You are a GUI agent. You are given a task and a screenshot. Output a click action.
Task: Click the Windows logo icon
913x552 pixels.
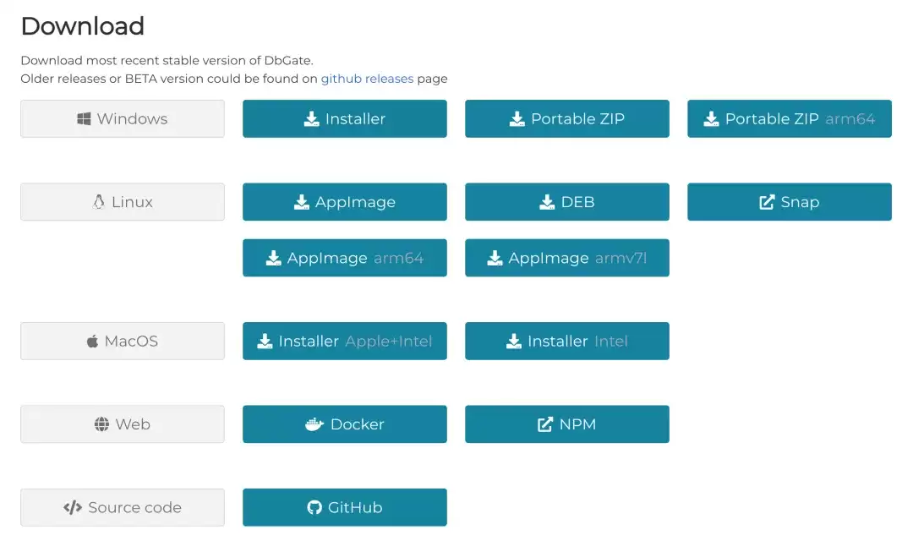coord(84,119)
